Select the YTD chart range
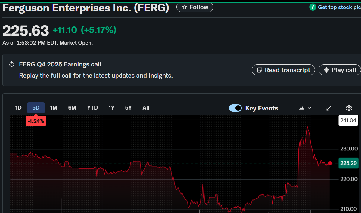Screen dimensions: 361x213 coord(92,108)
